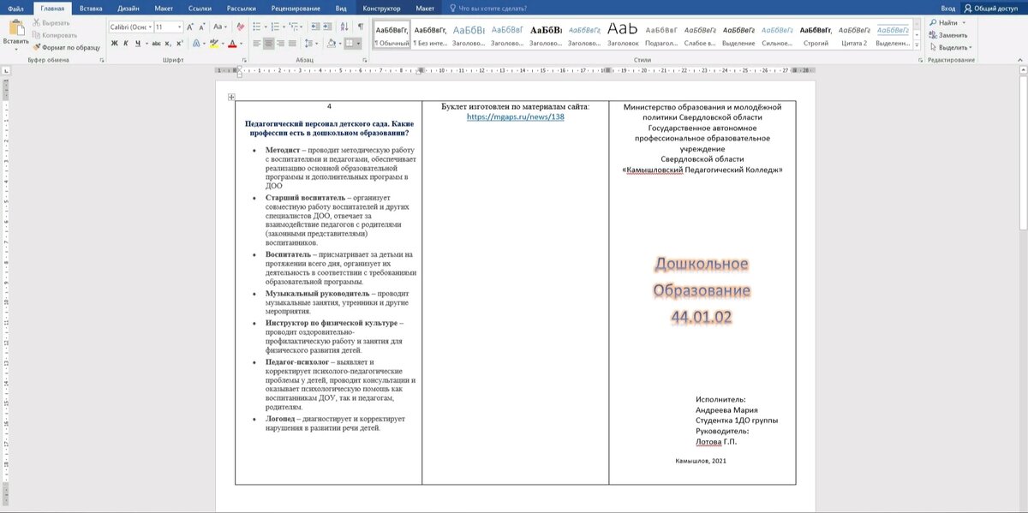Viewport: 1028px width, 513px height.
Task: Increase the font size with the grow-font icon
Action: pos(190,27)
